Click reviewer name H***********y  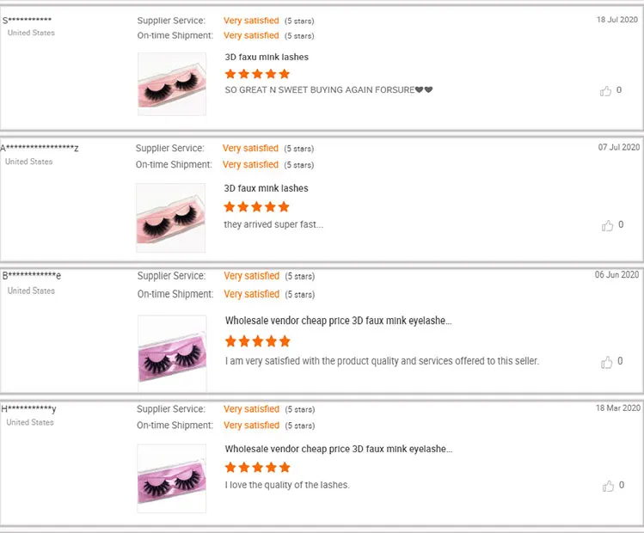(x=29, y=409)
